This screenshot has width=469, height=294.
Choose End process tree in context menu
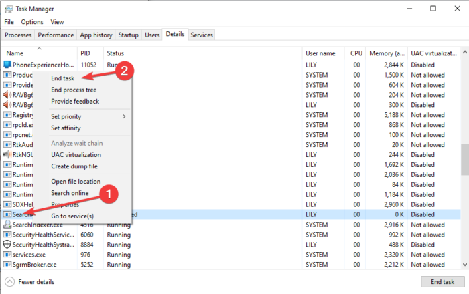click(x=74, y=90)
